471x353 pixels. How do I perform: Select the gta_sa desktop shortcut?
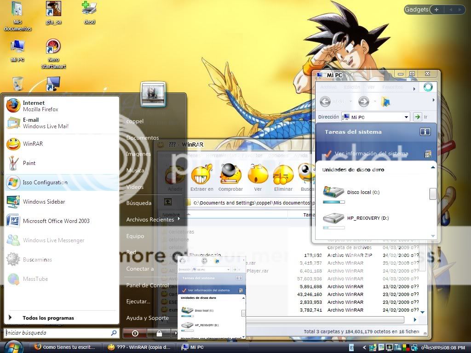click(x=53, y=13)
